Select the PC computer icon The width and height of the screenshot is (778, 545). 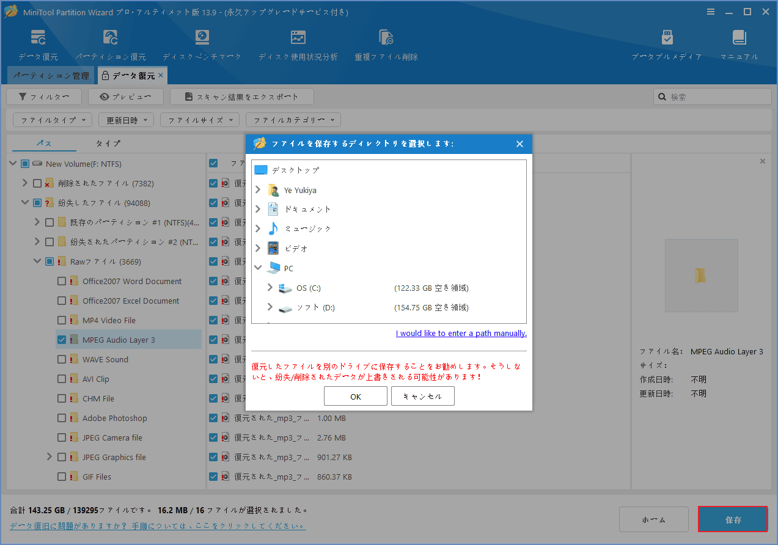coord(273,268)
